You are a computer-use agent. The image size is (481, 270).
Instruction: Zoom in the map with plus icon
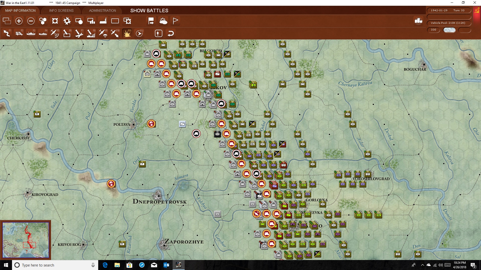coord(19,21)
